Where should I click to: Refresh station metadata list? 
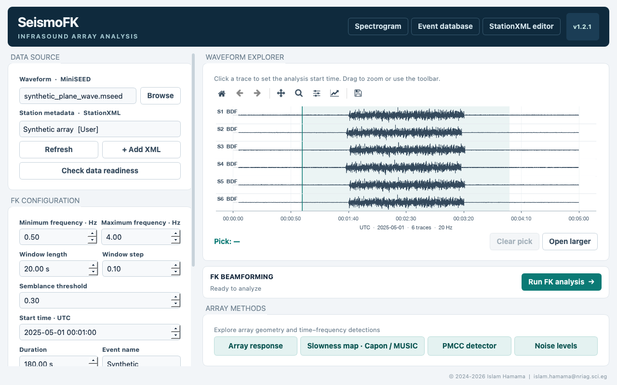click(x=59, y=150)
